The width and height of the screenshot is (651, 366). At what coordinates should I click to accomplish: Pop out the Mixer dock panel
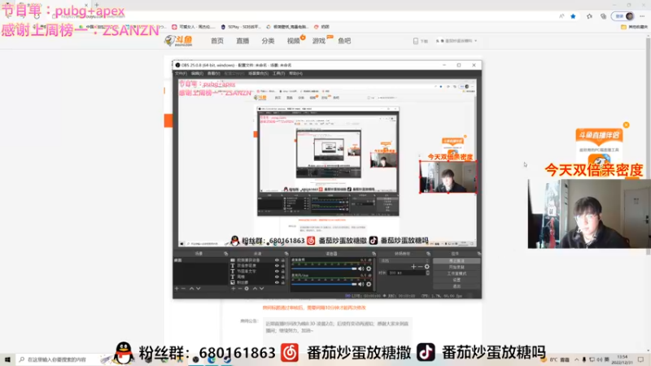tap(374, 253)
